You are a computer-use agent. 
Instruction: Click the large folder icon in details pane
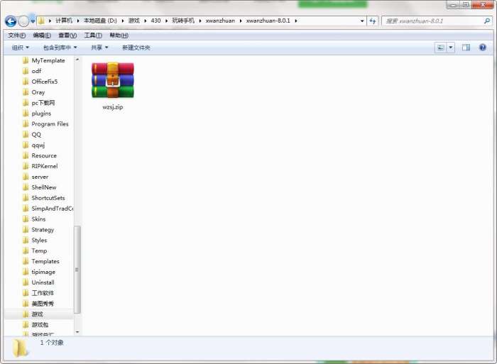point(20,348)
